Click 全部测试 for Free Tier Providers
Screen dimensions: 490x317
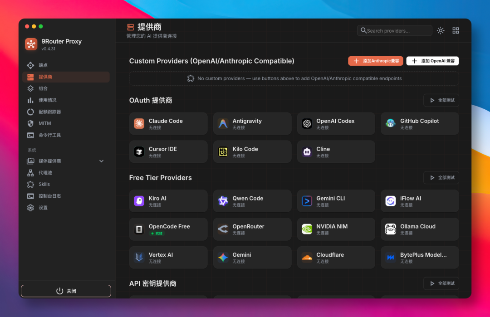(x=441, y=178)
